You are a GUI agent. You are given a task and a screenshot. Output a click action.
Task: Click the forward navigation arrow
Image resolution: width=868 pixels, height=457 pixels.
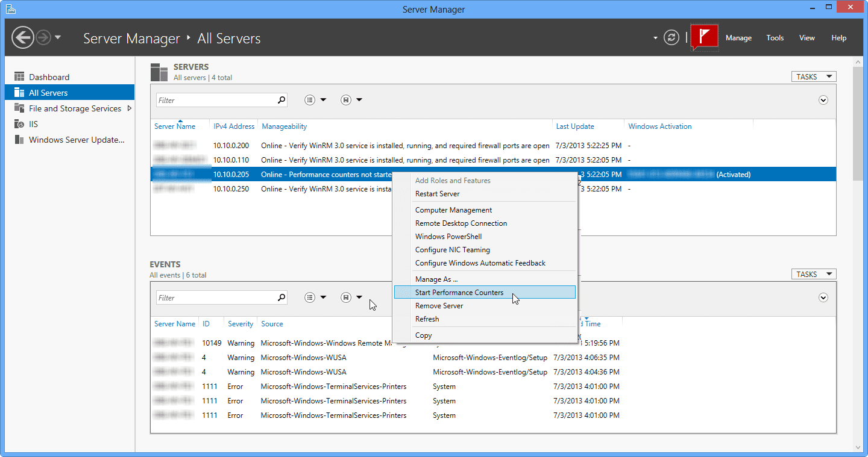coord(43,38)
